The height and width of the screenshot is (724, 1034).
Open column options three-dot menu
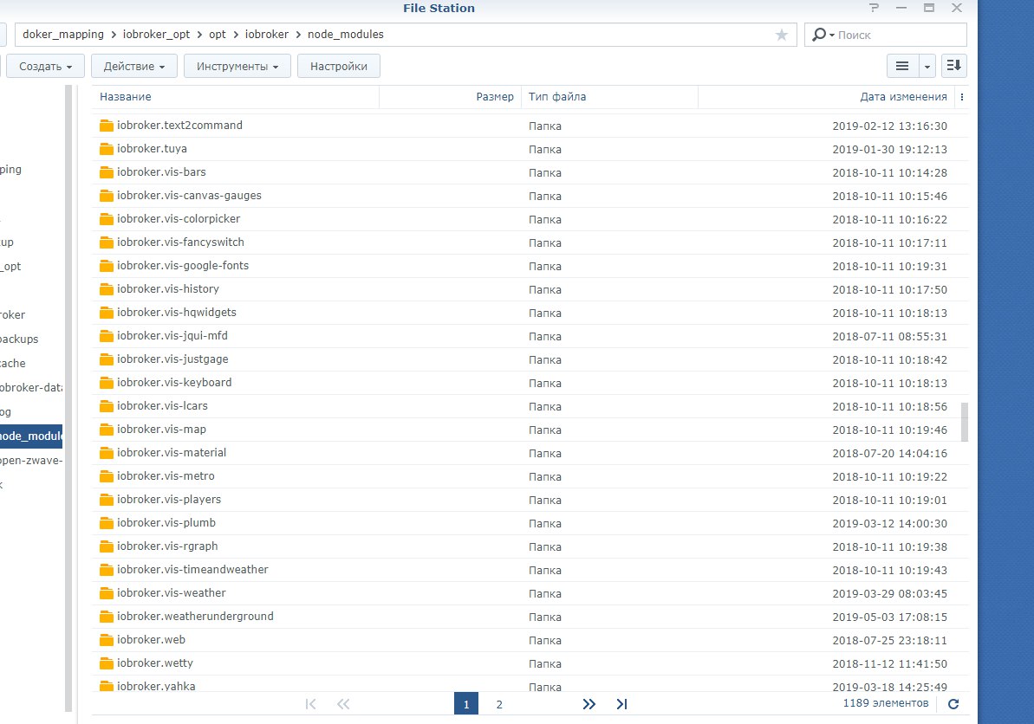(x=962, y=97)
